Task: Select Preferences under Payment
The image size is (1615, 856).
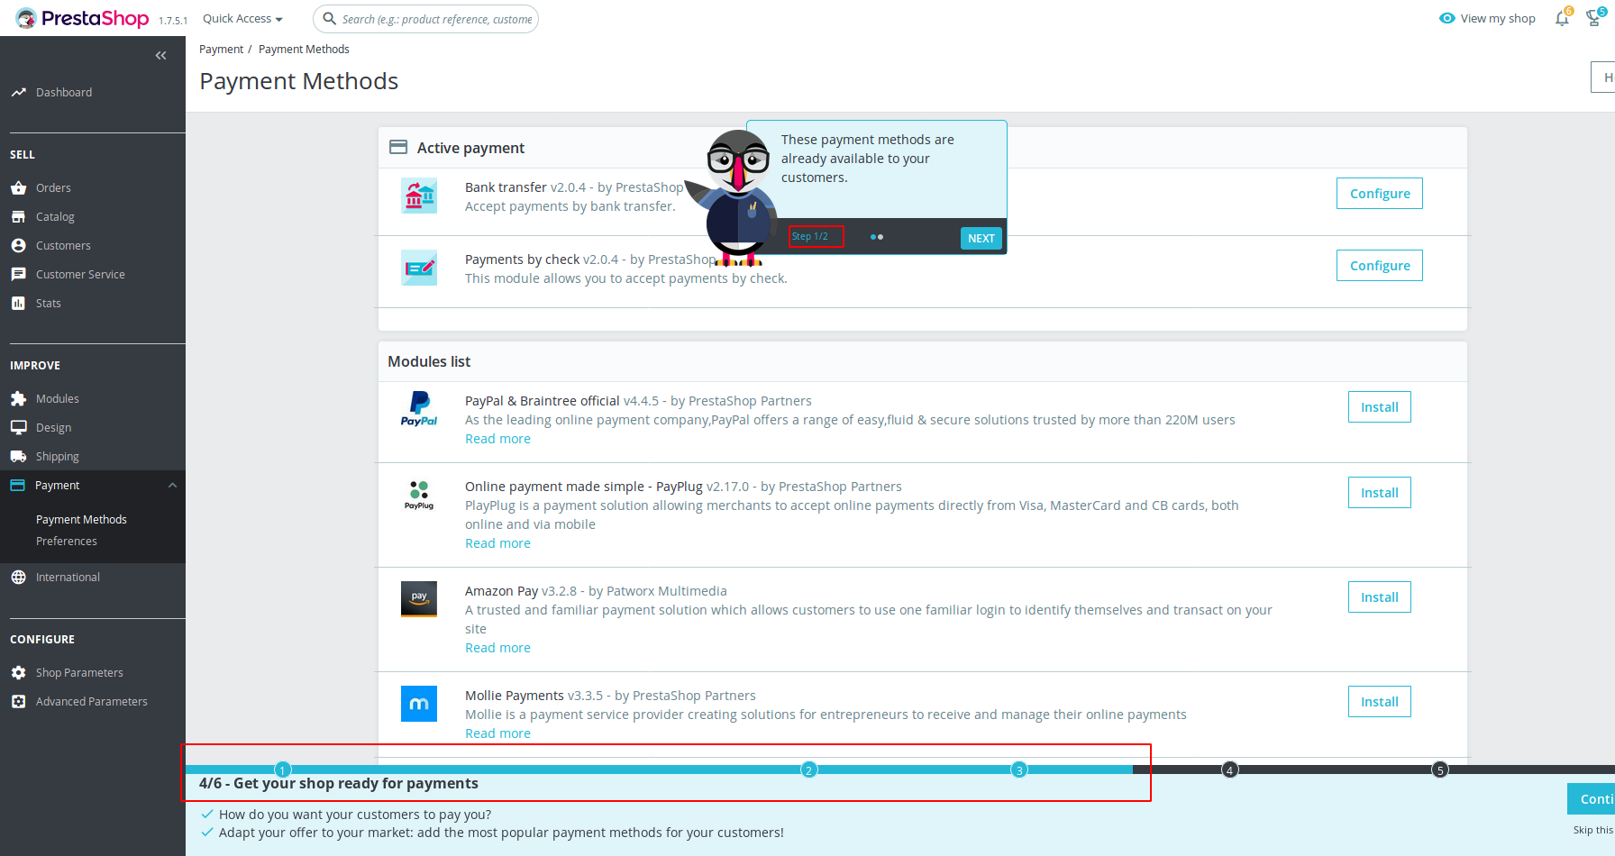Action: (67, 541)
